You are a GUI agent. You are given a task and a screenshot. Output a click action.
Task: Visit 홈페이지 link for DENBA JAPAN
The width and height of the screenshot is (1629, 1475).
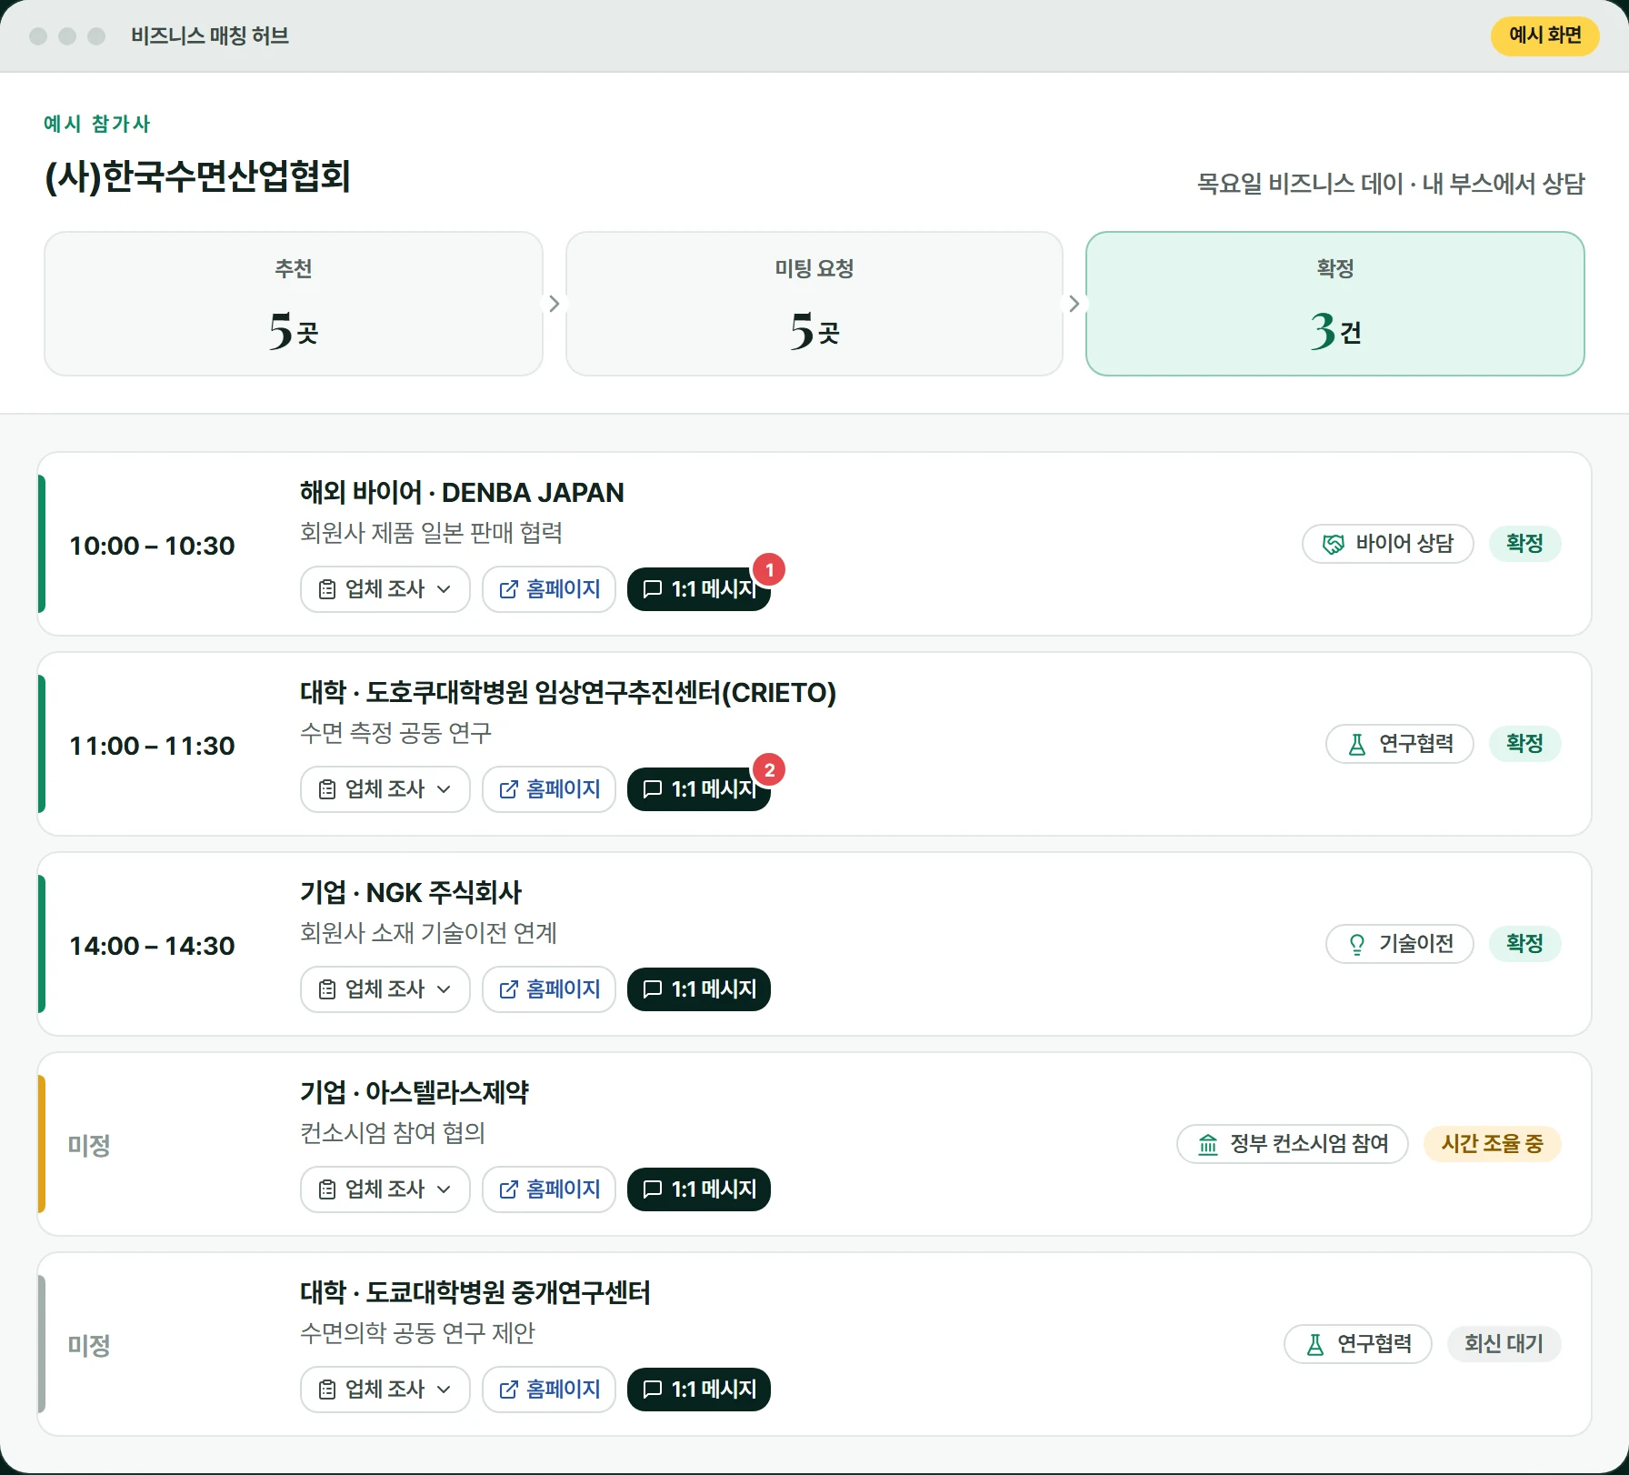[x=549, y=589]
